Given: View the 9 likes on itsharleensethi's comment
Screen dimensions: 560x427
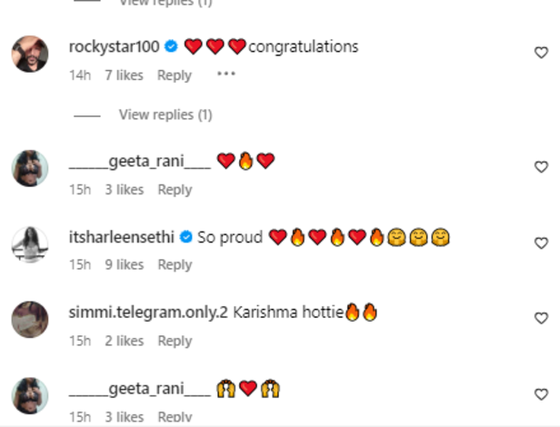Looking at the screenshot, I should [125, 264].
